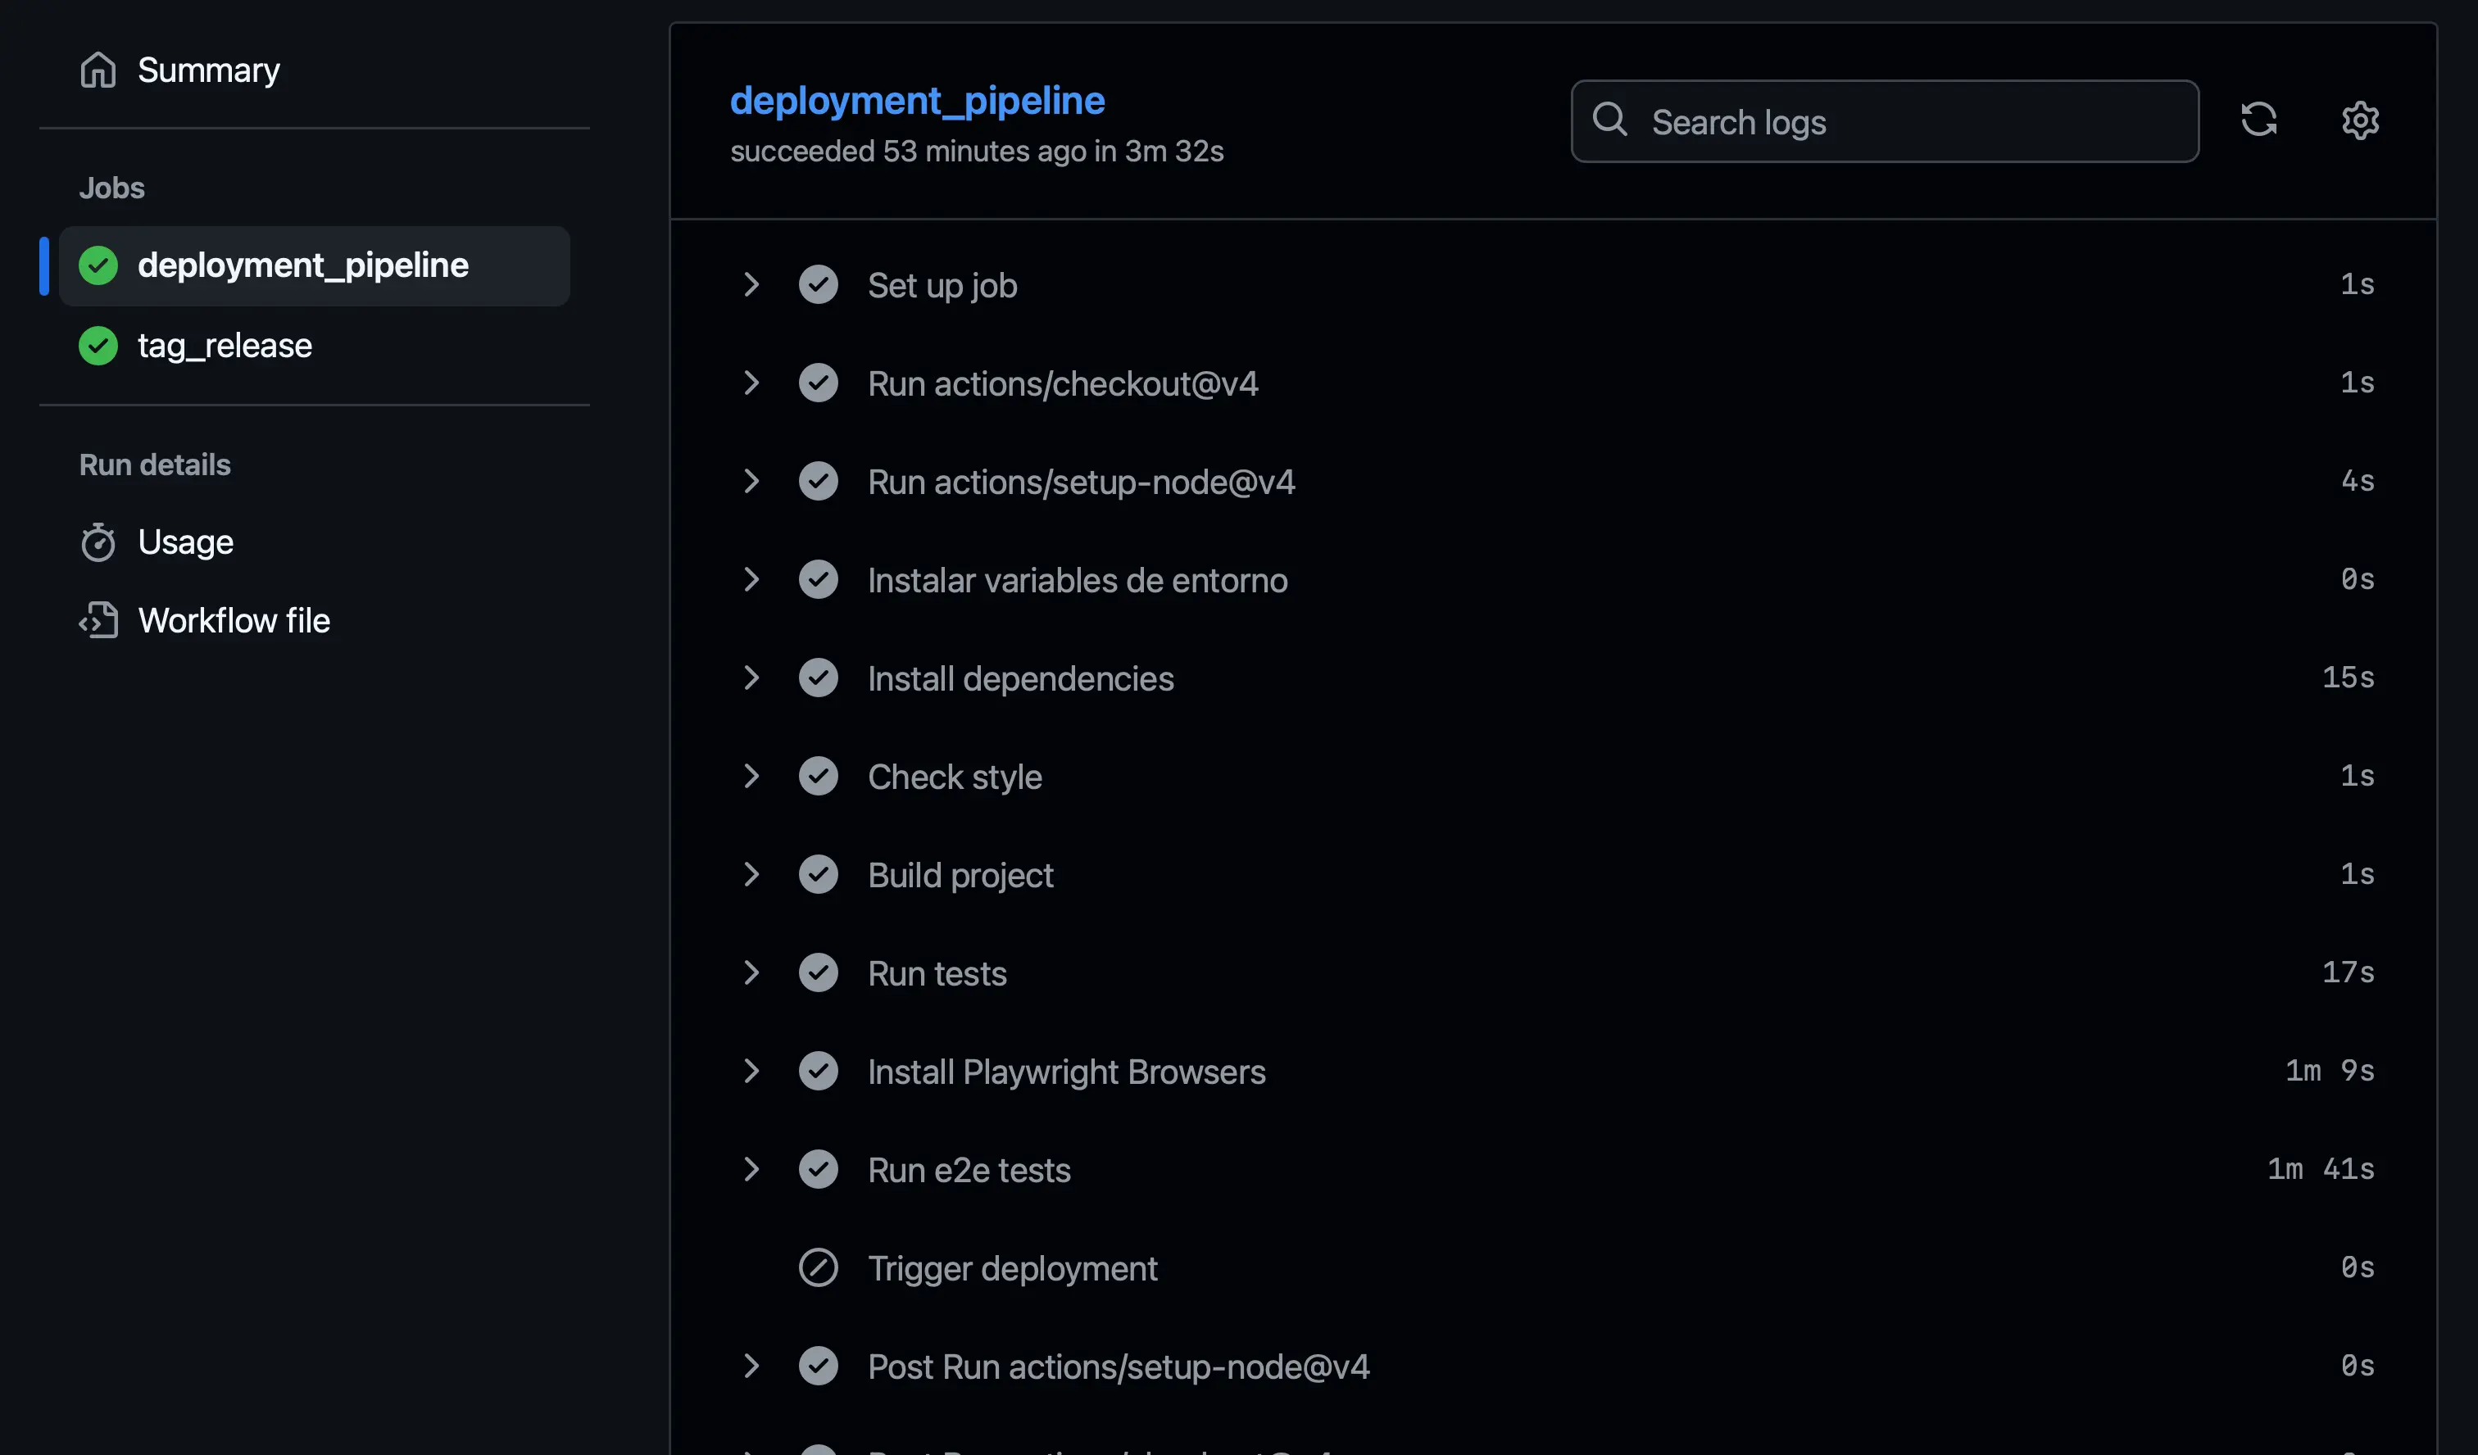Expand the Install Playwright Browsers step
The width and height of the screenshot is (2478, 1455).
point(752,1071)
